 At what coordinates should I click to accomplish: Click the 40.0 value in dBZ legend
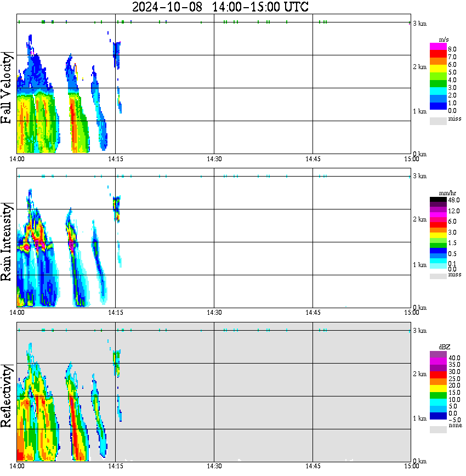click(x=454, y=358)
